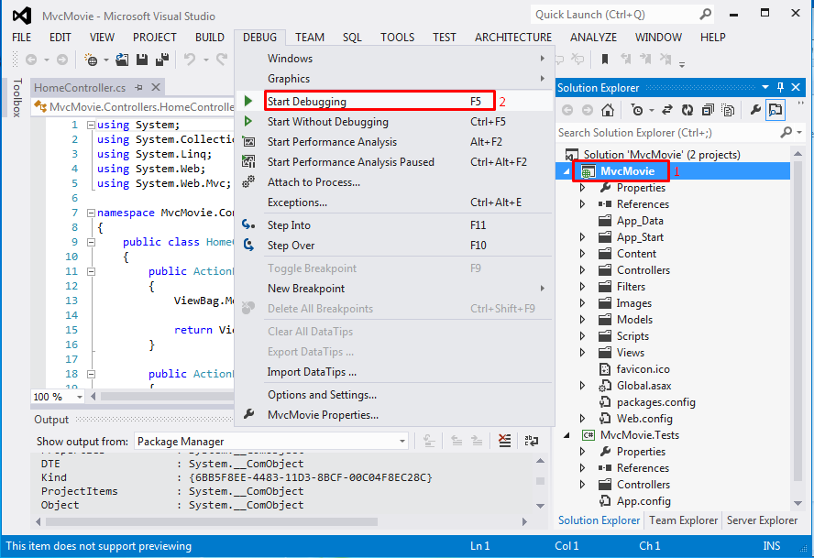Toggle Word Wrap icon in Output panel

click(x=531, y=441)
